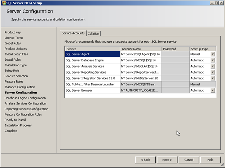Maximize the SQL Server 2014 Setup window
225x168 pixels.
point(216,3)
